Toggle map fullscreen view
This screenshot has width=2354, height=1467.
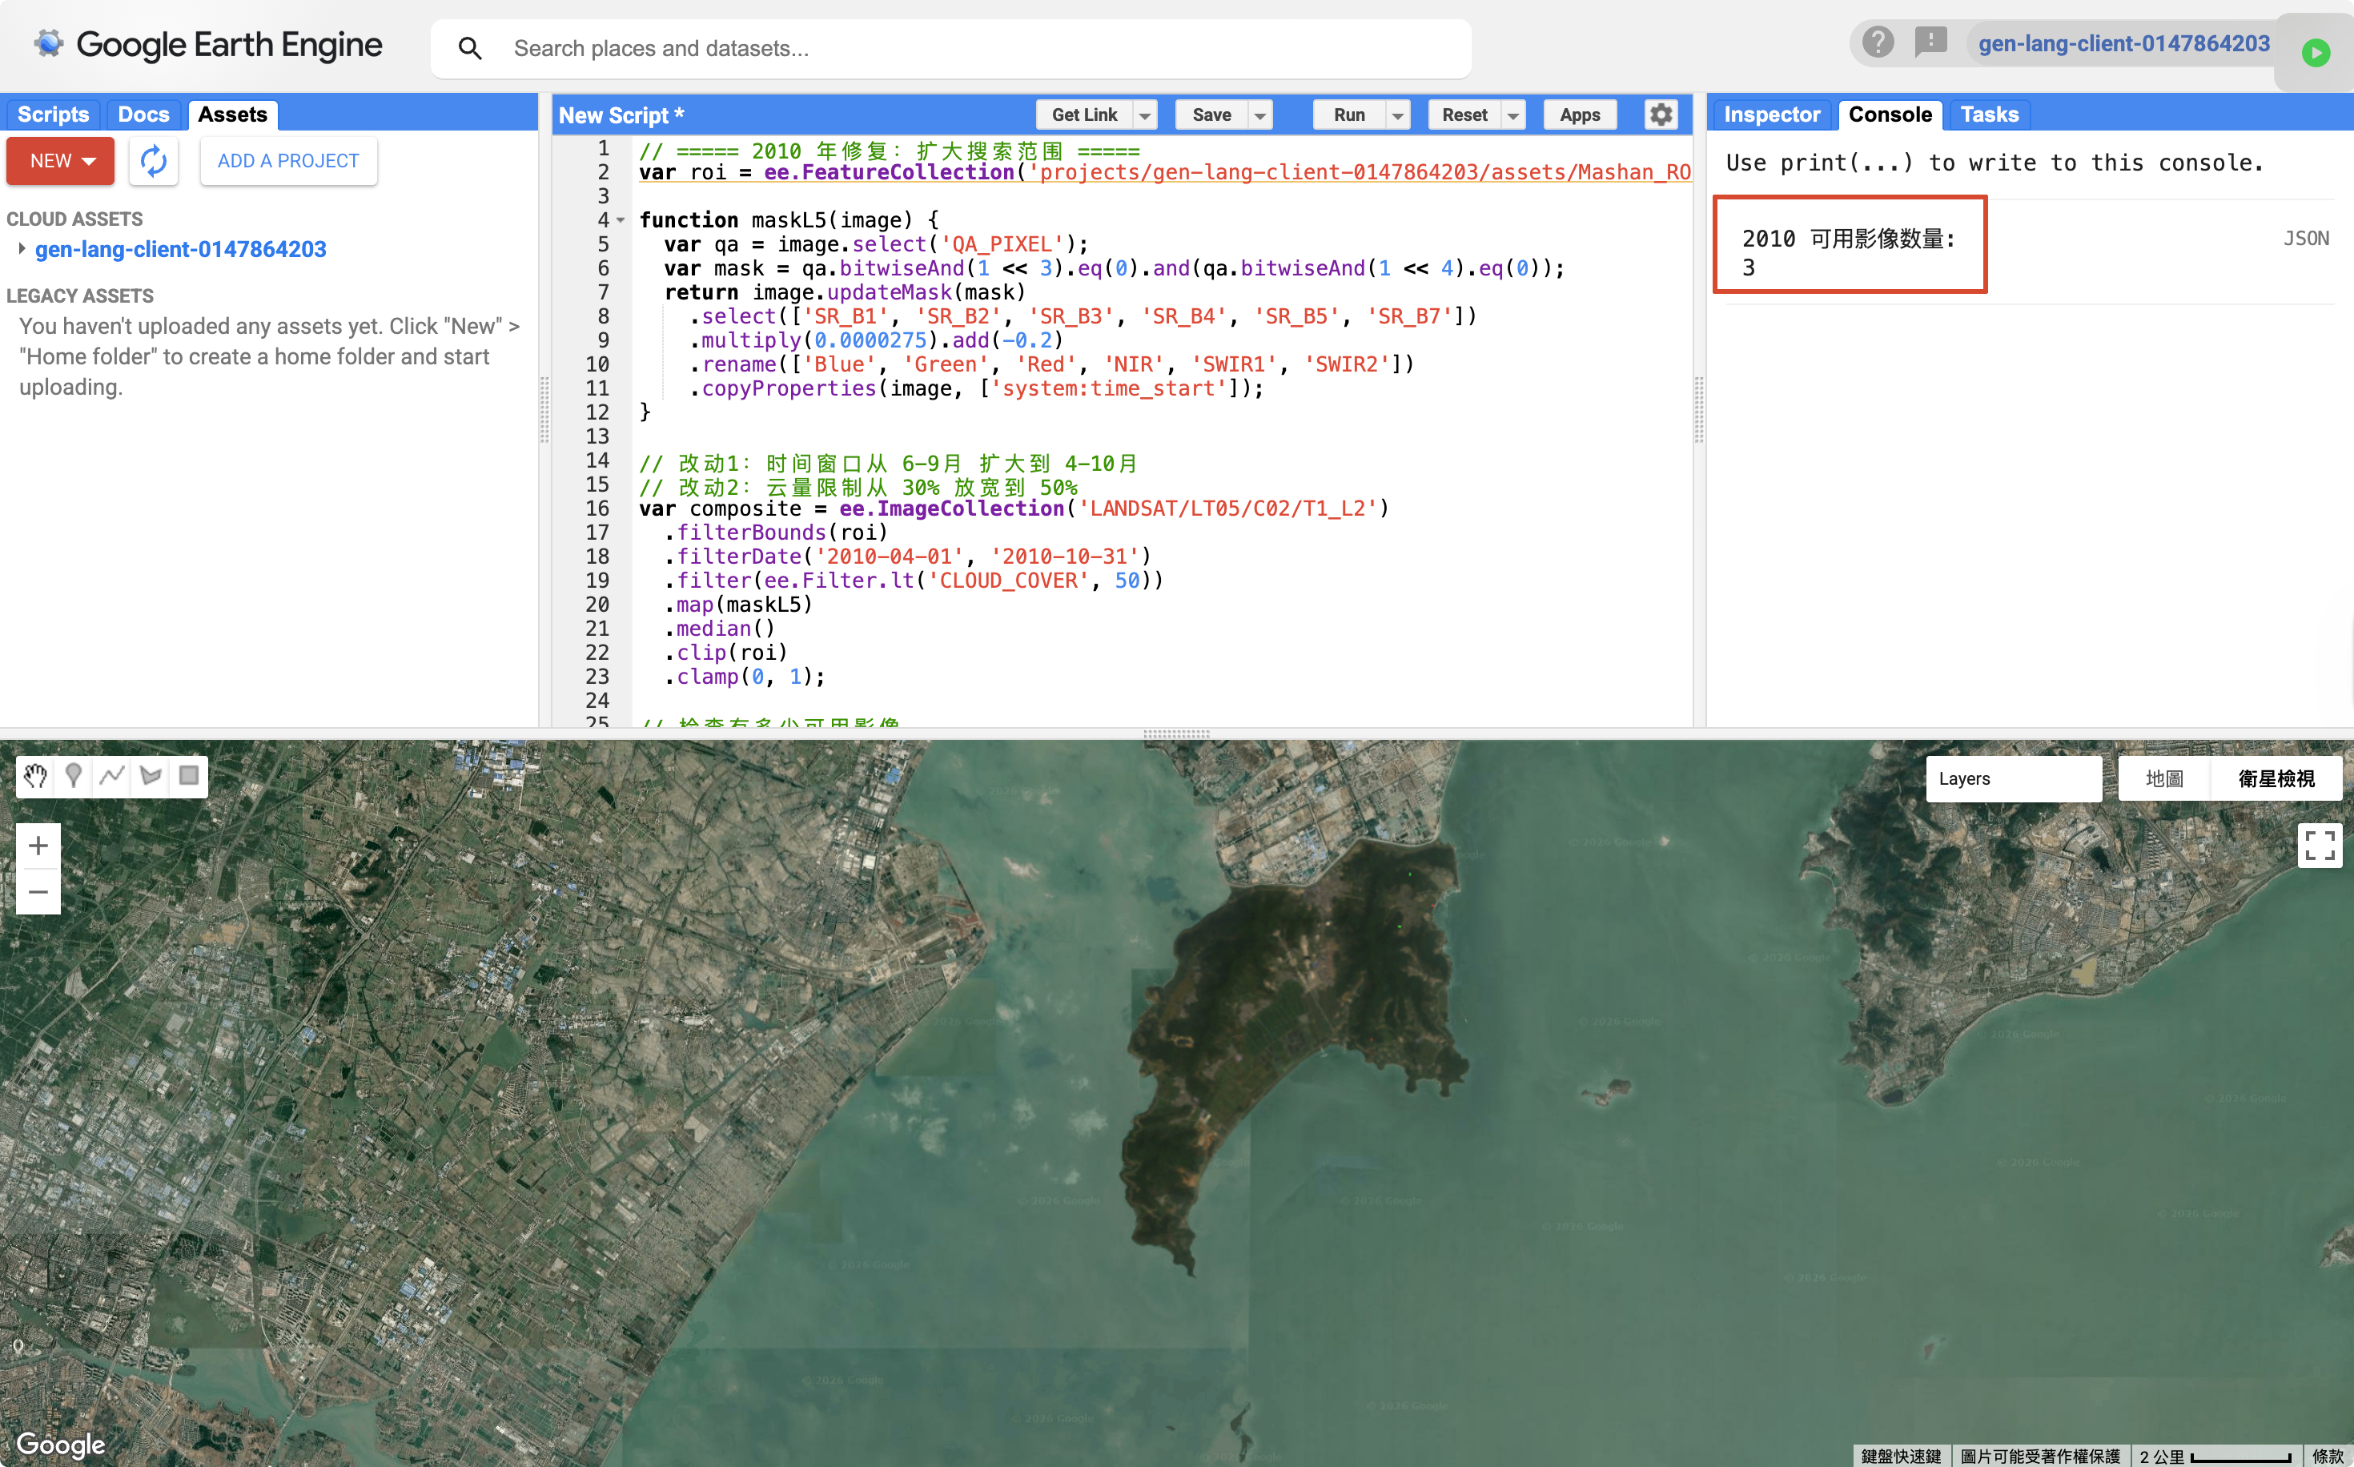[2319, 845]
